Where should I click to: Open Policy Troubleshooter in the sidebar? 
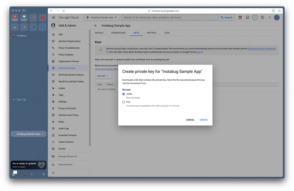click(x=69, y=48)
